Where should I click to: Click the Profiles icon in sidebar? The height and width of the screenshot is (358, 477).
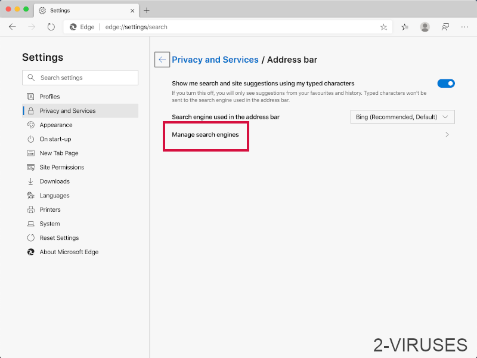coord(31,97)
